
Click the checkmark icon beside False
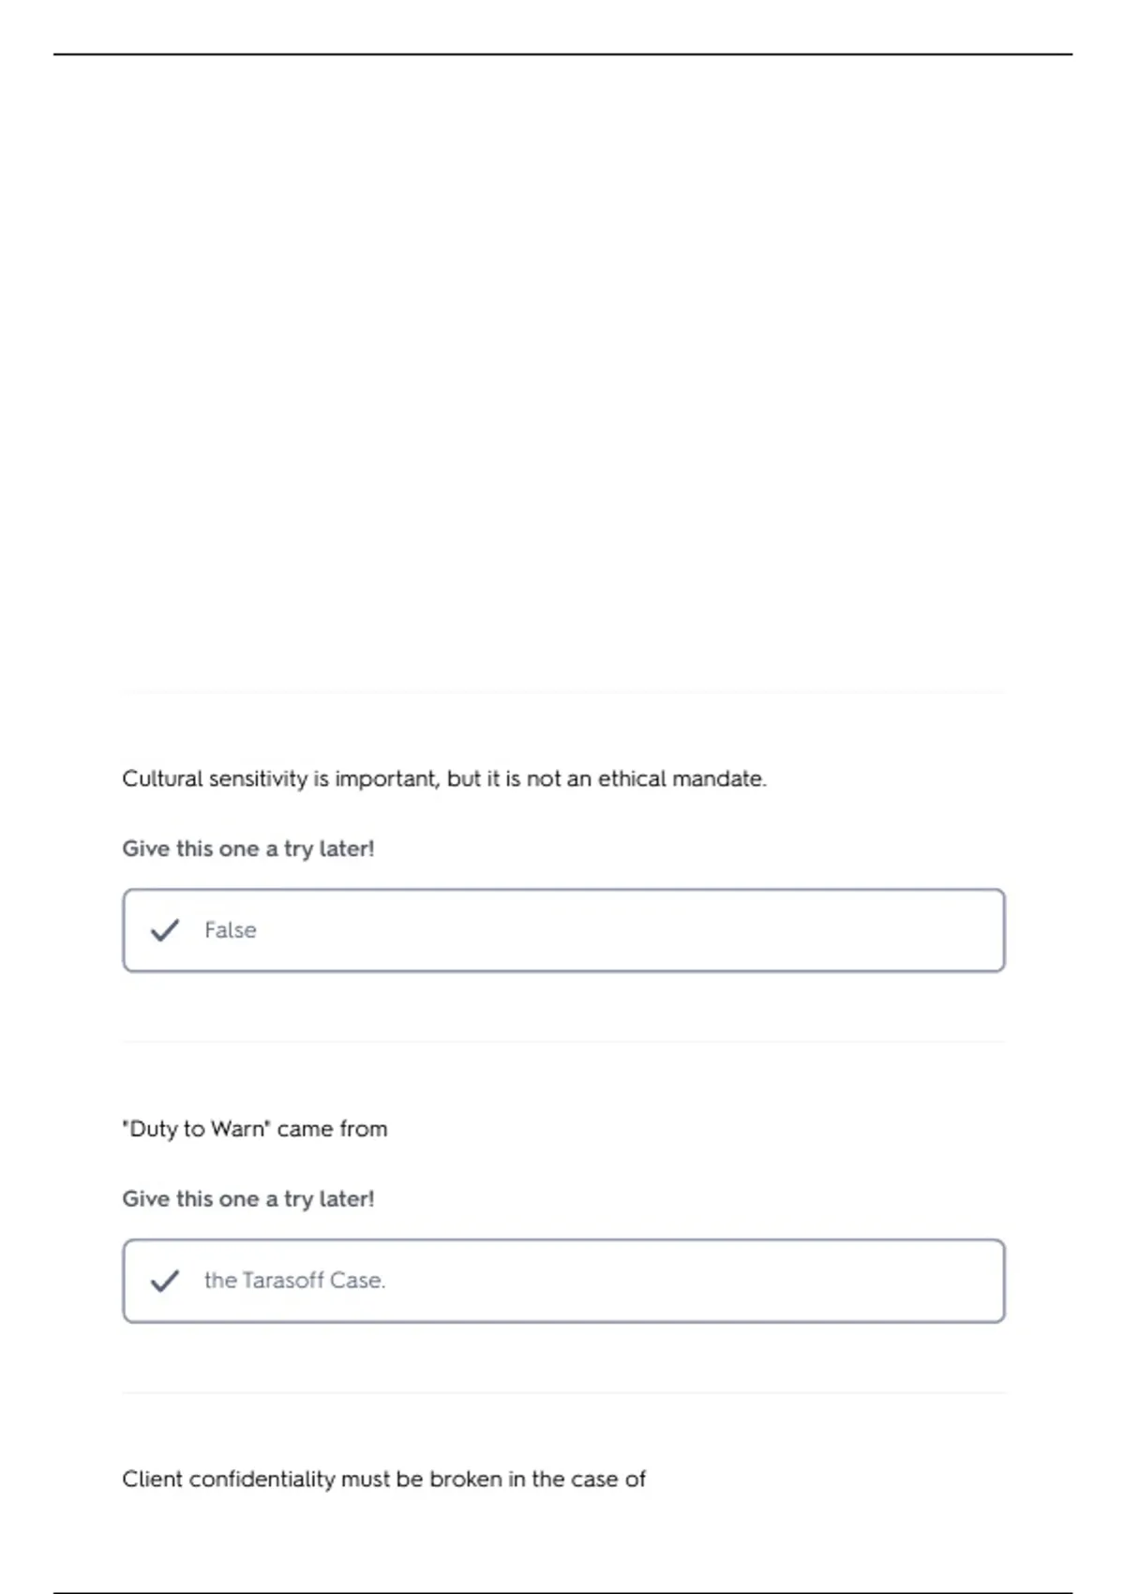[165, 930]
